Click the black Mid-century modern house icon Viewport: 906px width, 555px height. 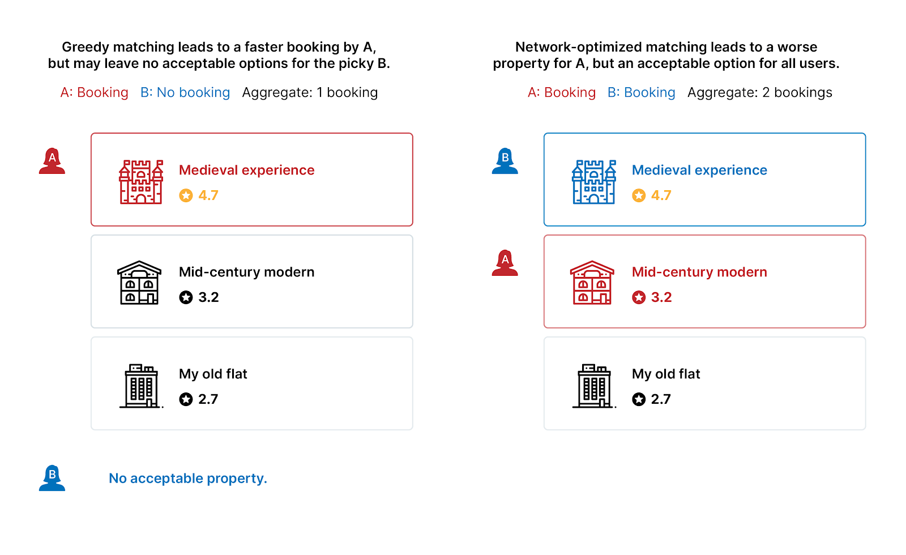139,283
